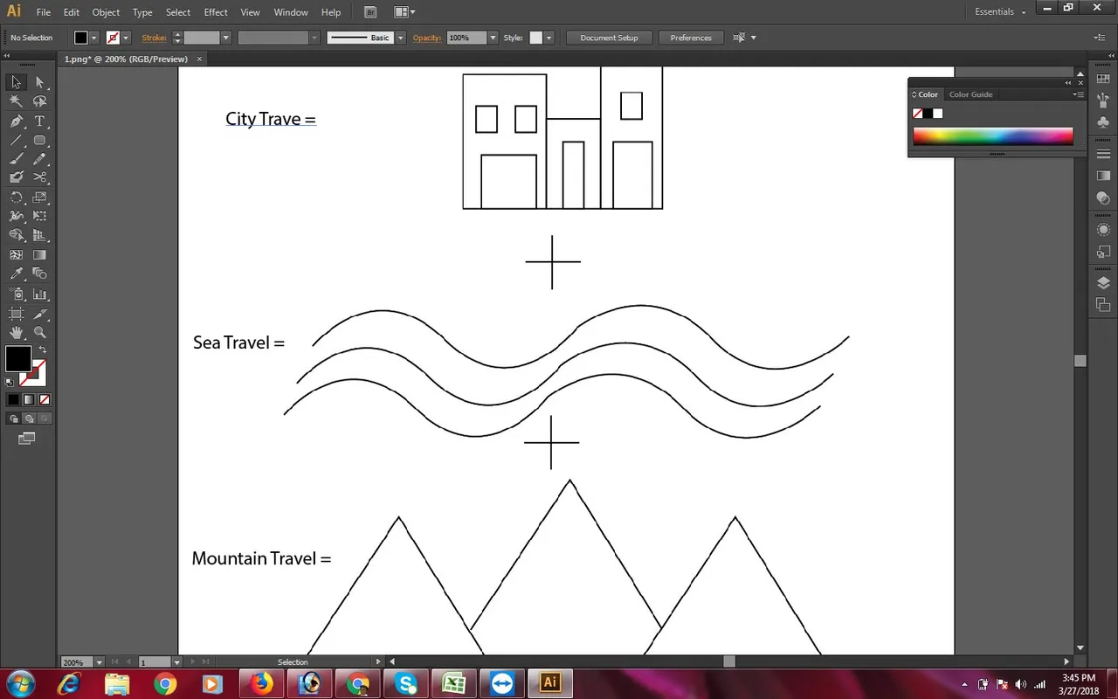Swap fill and stroke colors arrow
This screenshot has height=699, width=1118.
point(43,349)
